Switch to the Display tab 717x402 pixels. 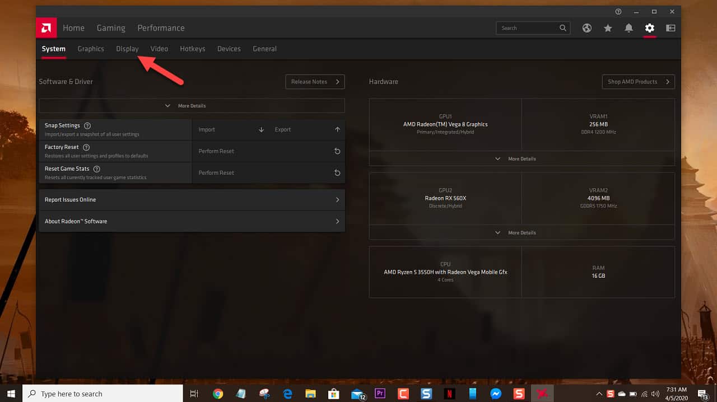click(127, 49)
